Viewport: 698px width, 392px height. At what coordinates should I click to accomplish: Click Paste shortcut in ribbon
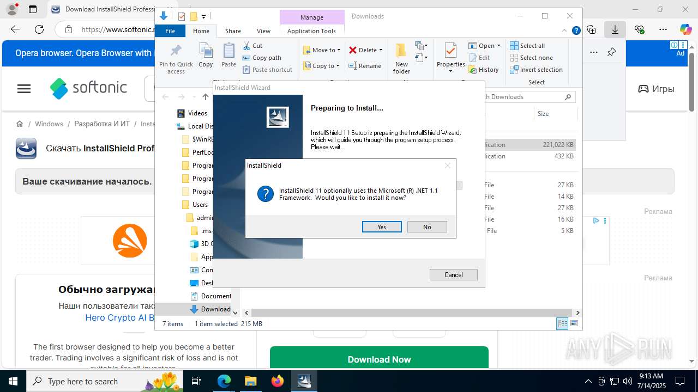tap(267, 70)
